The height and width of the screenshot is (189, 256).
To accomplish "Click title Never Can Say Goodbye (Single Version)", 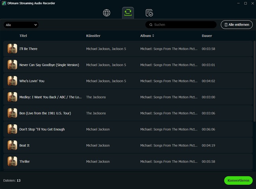I will pyautogui.click(x=49, y=65).
